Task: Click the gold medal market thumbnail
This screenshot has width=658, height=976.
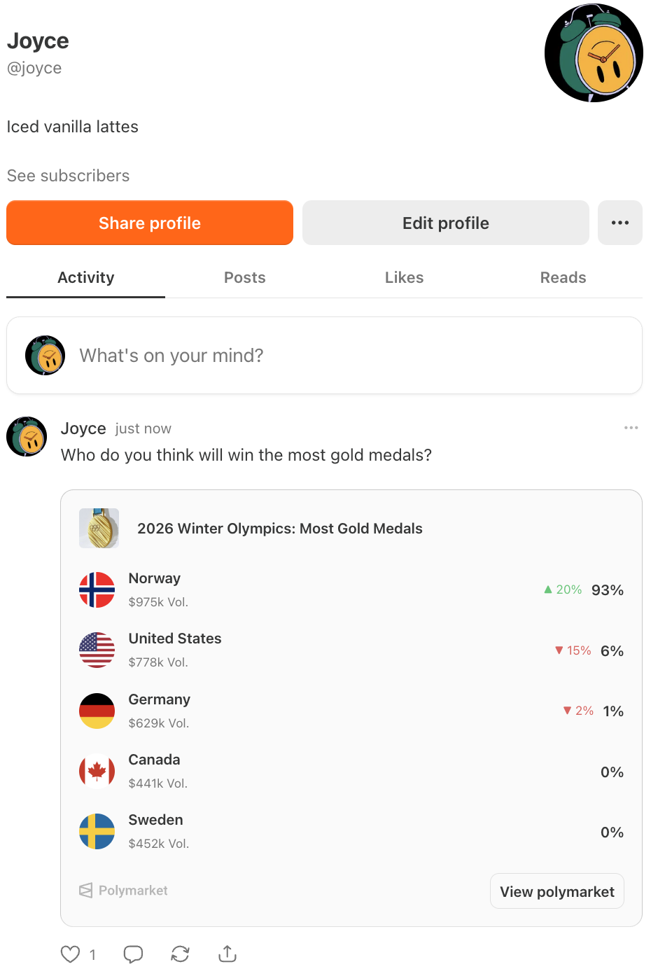Action: [99, 528]
